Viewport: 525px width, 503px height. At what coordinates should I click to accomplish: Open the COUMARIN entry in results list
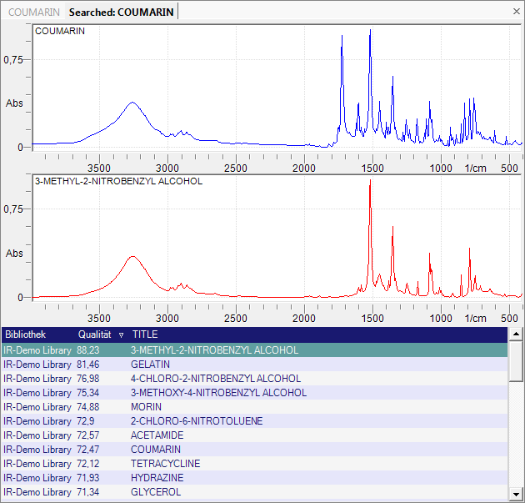click(x=155, y=450)
